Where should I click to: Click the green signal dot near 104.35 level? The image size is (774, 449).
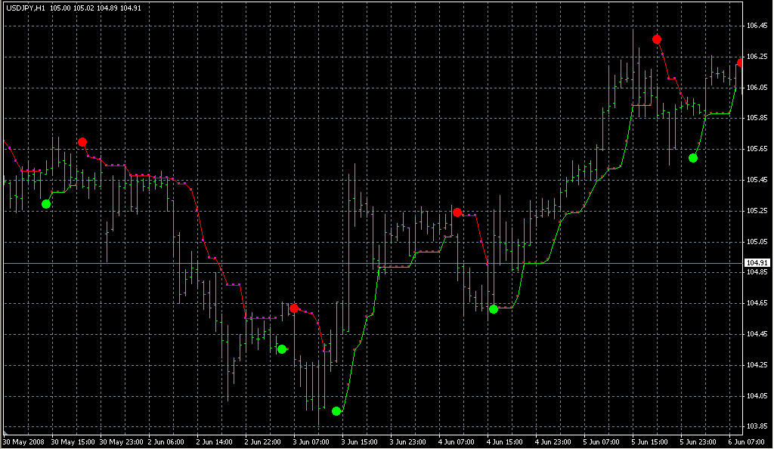pyautogui.click(x=282, y=349)
